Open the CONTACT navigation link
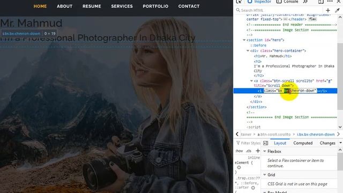343x193 pixels. click(189, 6)
